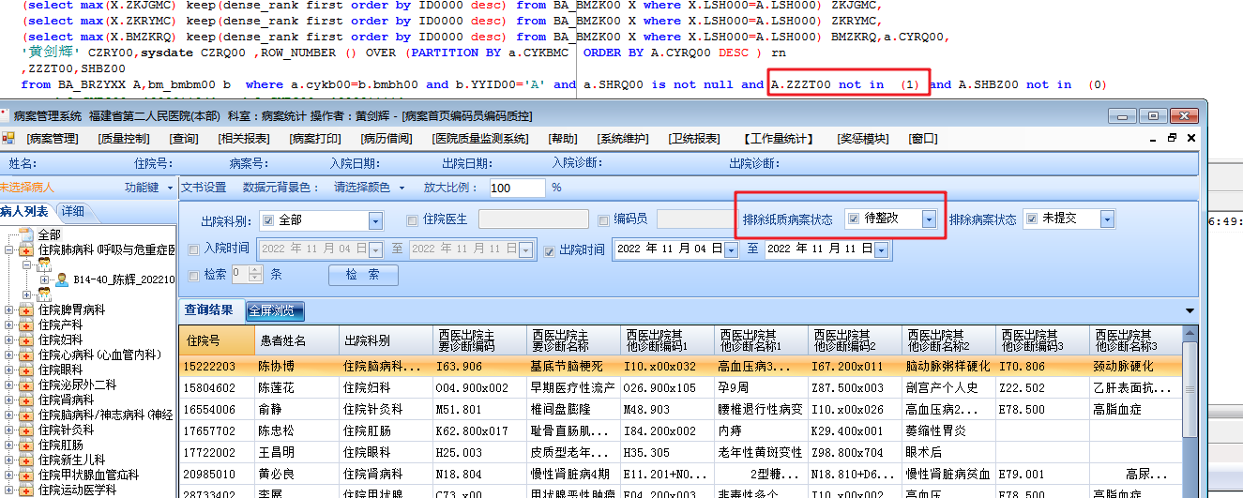Click the 文书设置 toolbar button

[204, 188]
